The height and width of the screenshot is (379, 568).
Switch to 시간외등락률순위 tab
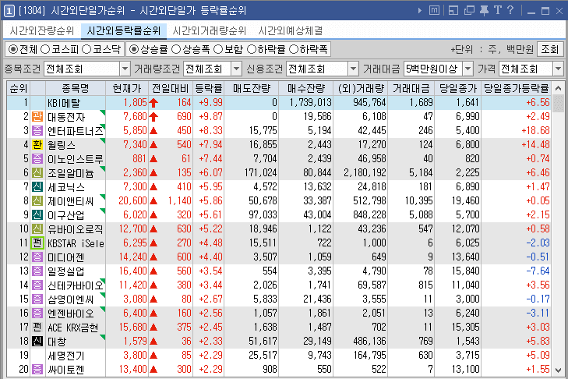124,31
